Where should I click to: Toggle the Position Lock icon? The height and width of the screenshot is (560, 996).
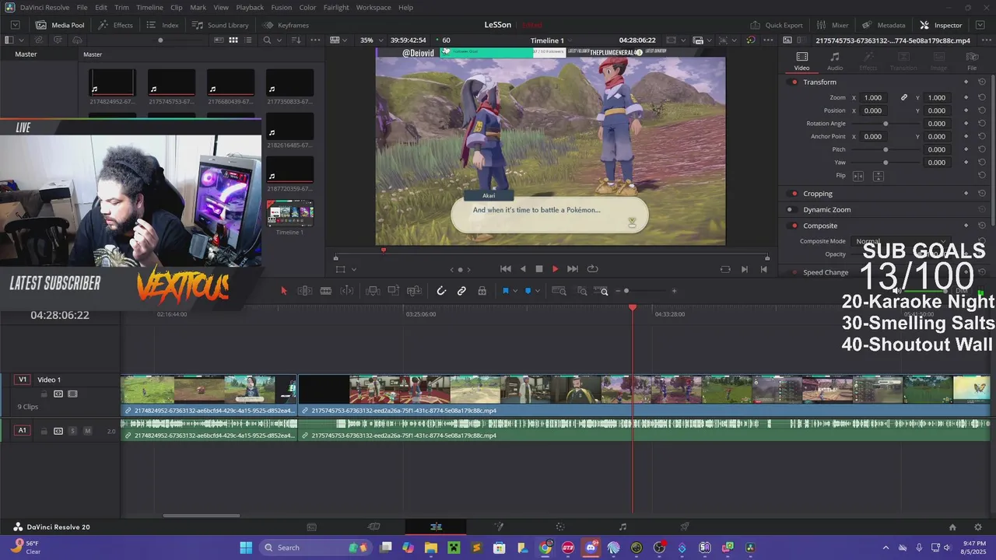tap(482, 291)
